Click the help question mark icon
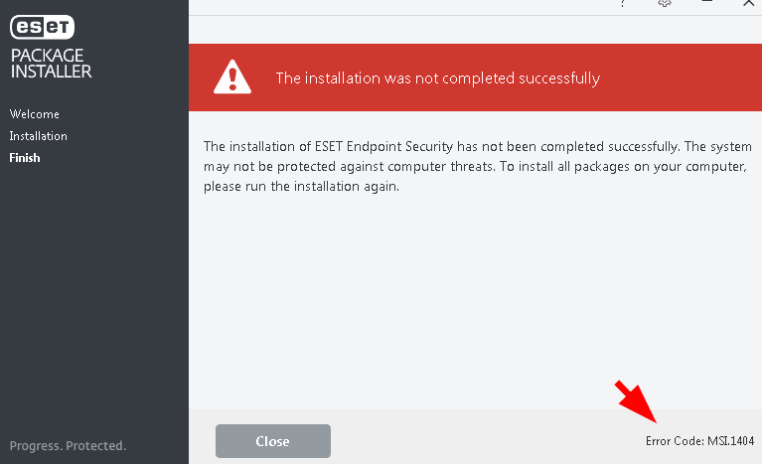762x464 pixels. (623, 3)
